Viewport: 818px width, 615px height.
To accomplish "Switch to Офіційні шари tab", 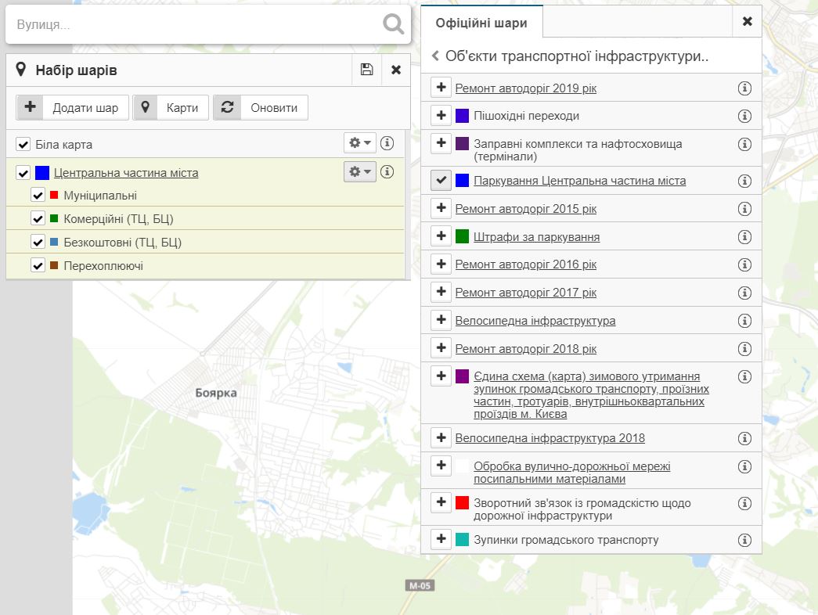I will tap(481, 23).
